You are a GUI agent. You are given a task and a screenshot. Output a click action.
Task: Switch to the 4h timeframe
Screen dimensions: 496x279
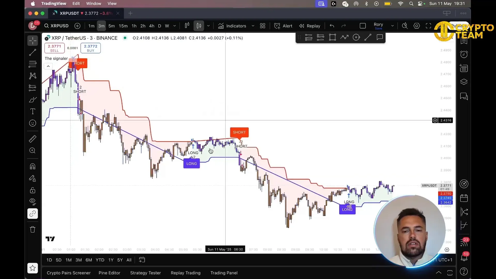[152, 26]
